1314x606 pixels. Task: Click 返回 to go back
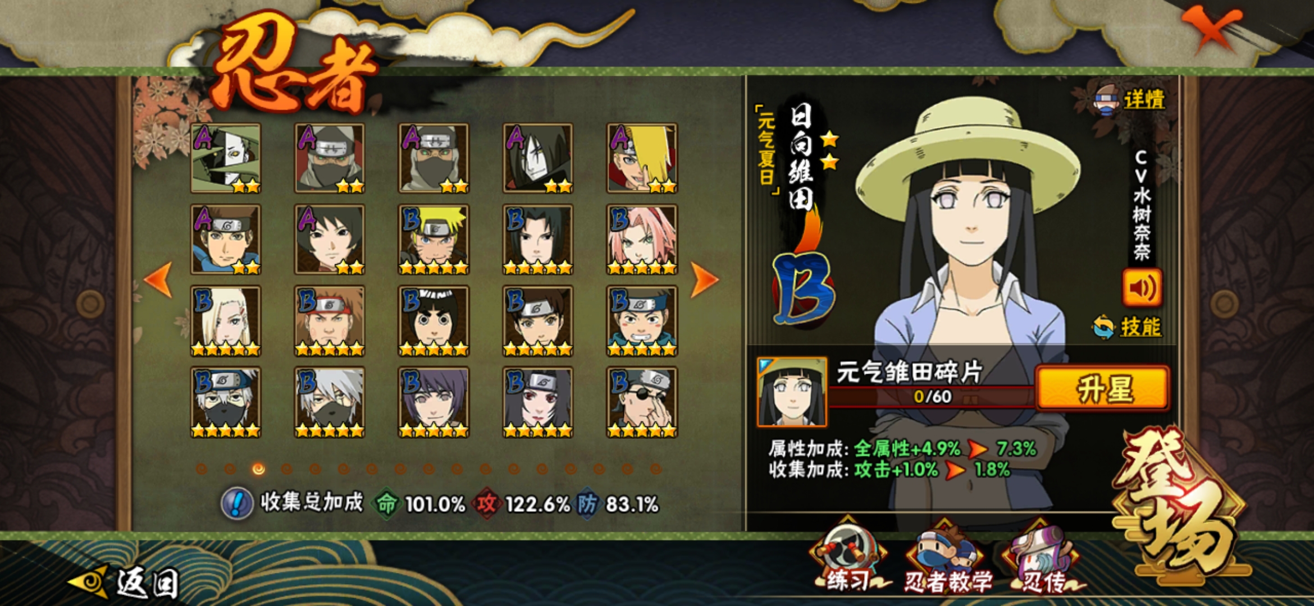[125, 582]
